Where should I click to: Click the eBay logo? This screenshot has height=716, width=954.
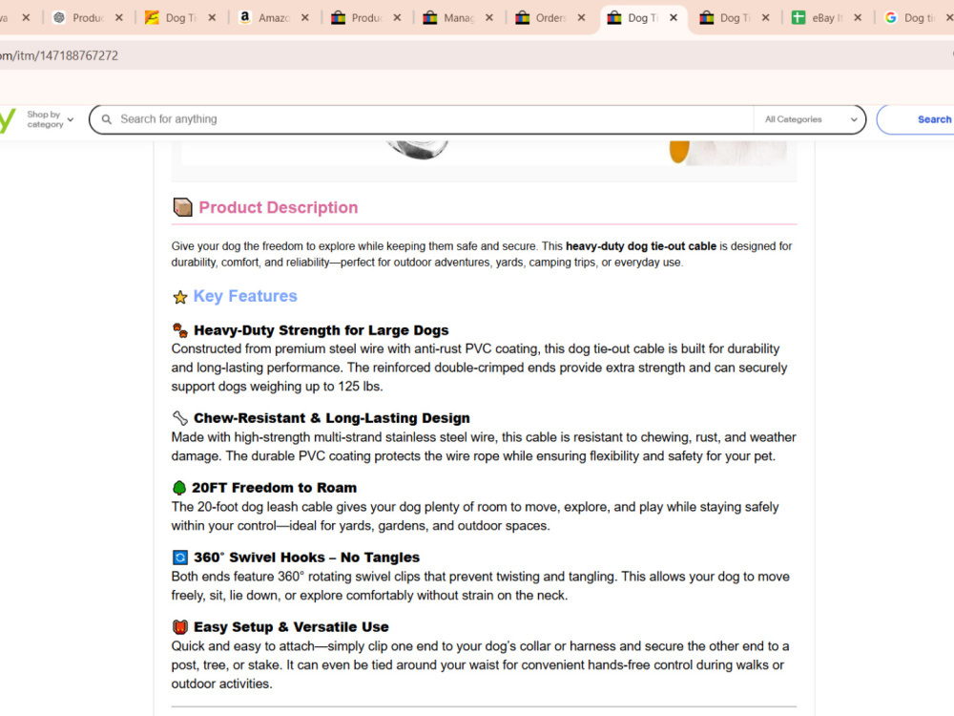pyautogui.click(x=7, y=120)
